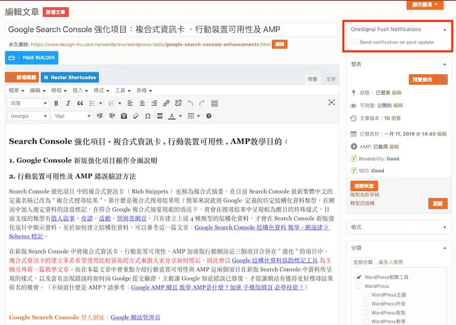456x325 pixels.
Task: Remove link with unlink icon
Action: click(178, 103)
